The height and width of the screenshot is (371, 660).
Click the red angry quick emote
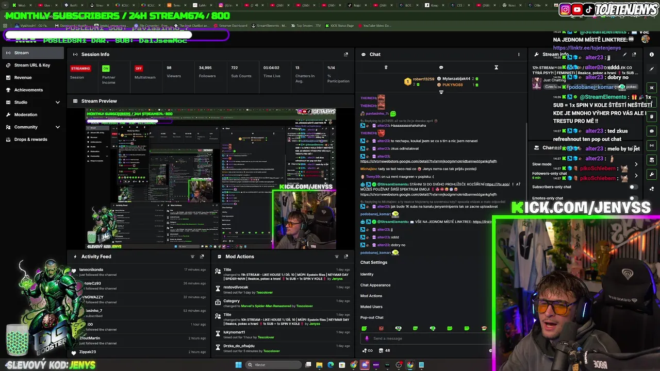click(x=381, y=328)
